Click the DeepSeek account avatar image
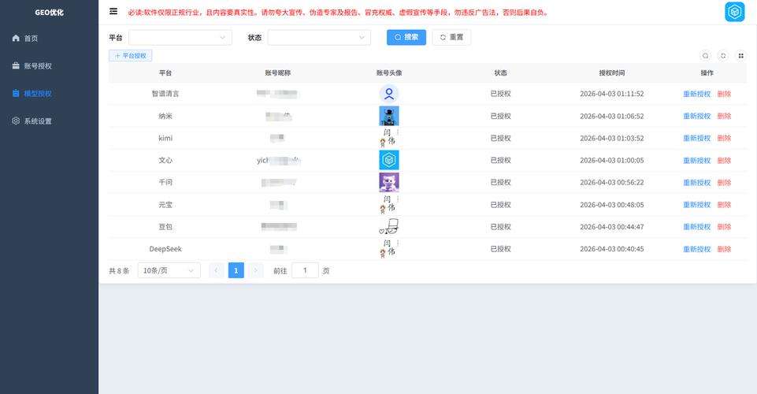Screen dimensions: 757x394 tap(389, 249)
